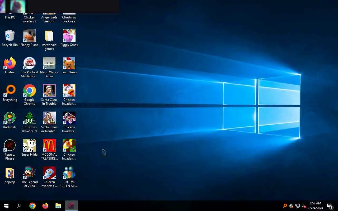Screen dimensions: 338x211
Task: Select the truncated 'Santa Claus in Trouble...' shortcut
Action: point(49,122)
